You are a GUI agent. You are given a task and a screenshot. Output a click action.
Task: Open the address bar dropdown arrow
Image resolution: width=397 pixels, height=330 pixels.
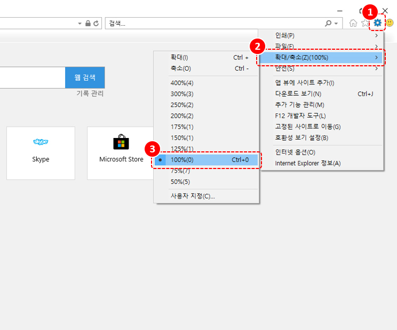point(80,24)
